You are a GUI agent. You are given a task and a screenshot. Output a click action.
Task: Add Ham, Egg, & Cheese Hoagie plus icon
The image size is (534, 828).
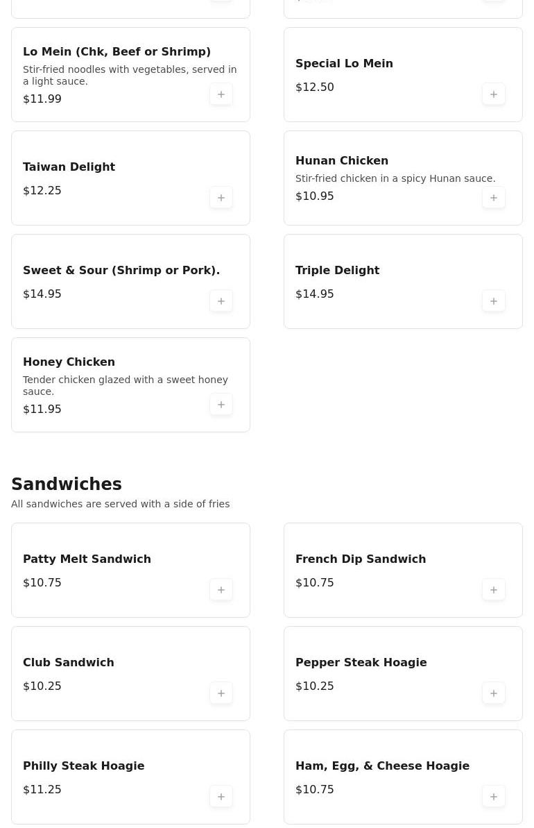pos(493,797)
